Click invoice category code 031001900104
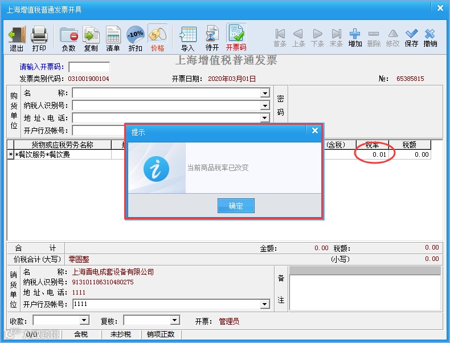The height and width of the screenshot is (343, 450). tap(88, 79)
